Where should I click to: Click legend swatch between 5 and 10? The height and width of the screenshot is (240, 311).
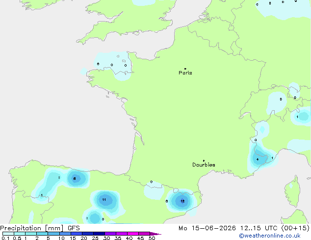pyautogui.click(x=53, y=234)
